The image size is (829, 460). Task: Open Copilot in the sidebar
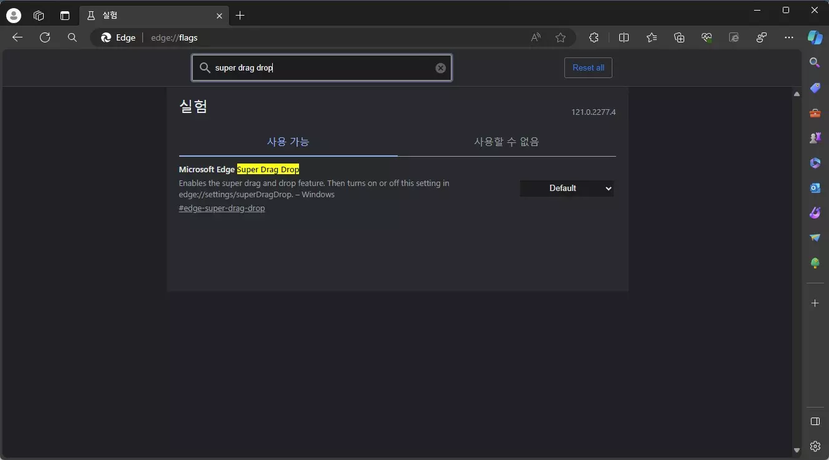(815, 37)
